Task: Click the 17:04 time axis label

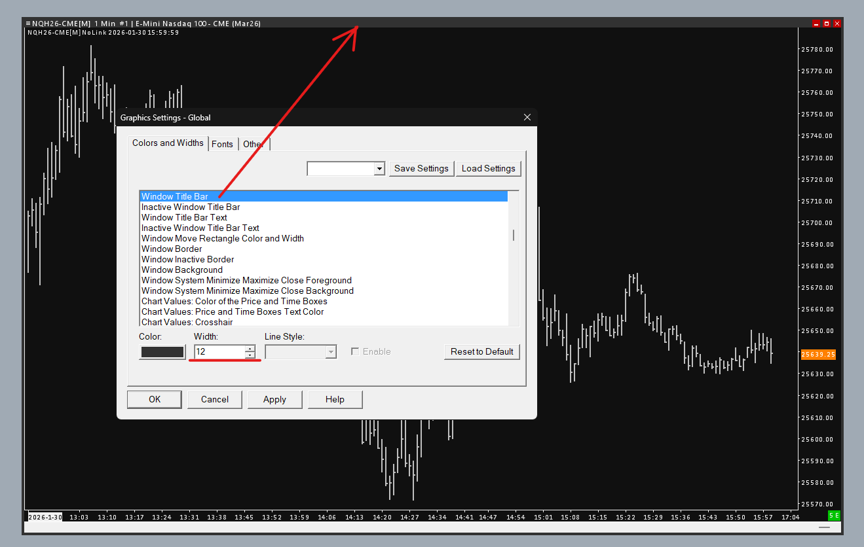Action: pos(791,517)
